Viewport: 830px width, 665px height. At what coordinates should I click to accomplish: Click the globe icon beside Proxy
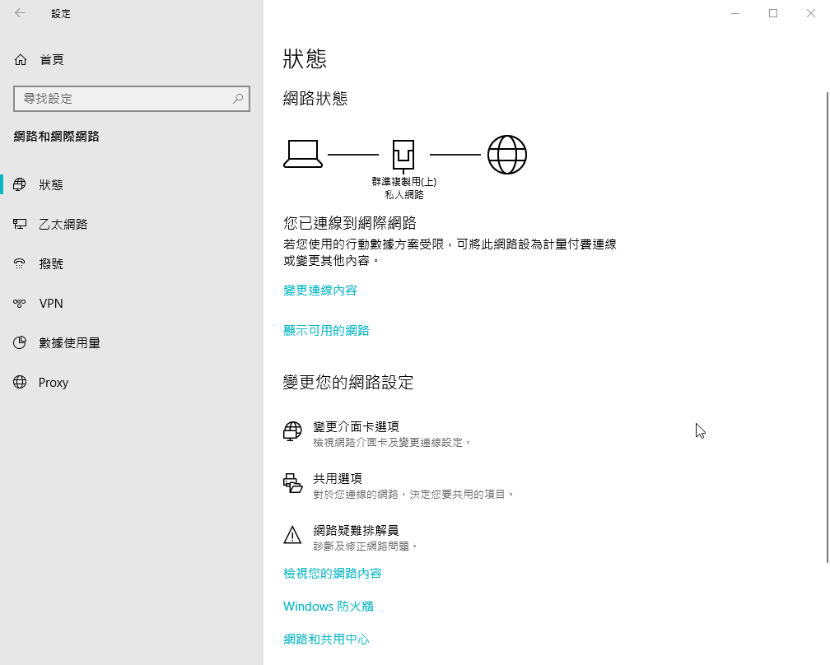coord(20,382)
